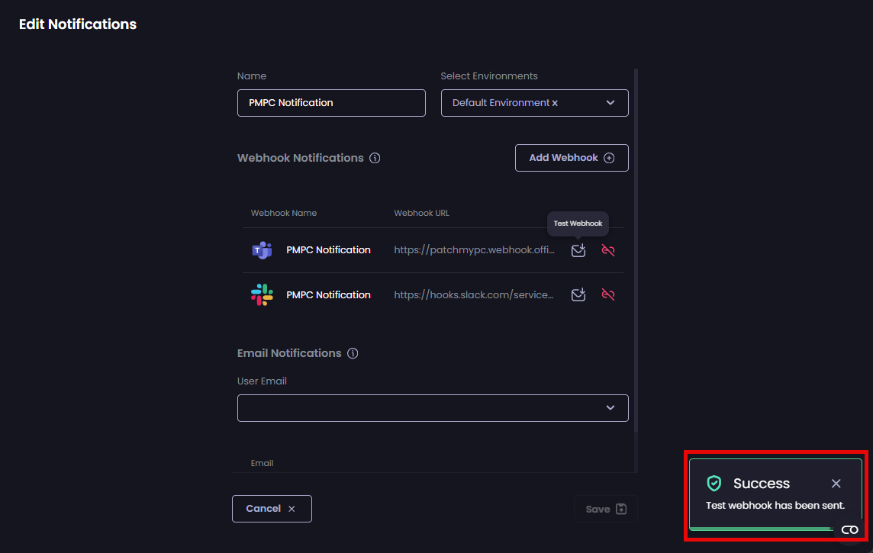Screen dimensions: 873x553
Task: Test the Teams PMPC Notification webhook
Action: pos(578,249)
